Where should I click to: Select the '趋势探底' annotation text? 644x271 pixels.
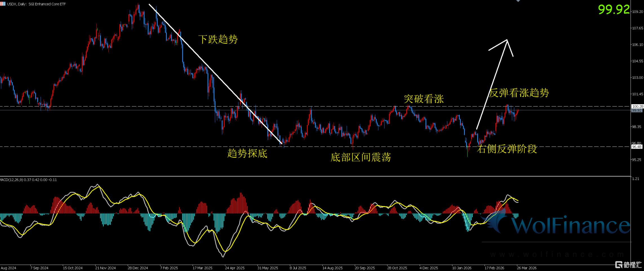pos(247,154)
